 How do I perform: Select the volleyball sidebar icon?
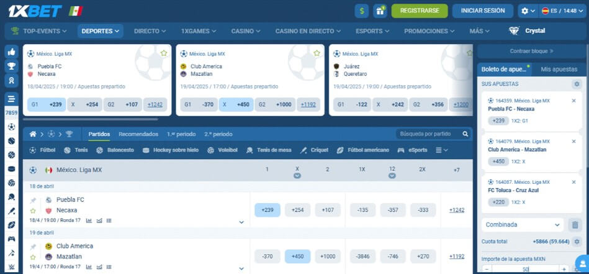click(x=12, y=183)
